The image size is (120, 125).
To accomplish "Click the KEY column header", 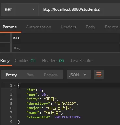I will click(x=16, y=38).
